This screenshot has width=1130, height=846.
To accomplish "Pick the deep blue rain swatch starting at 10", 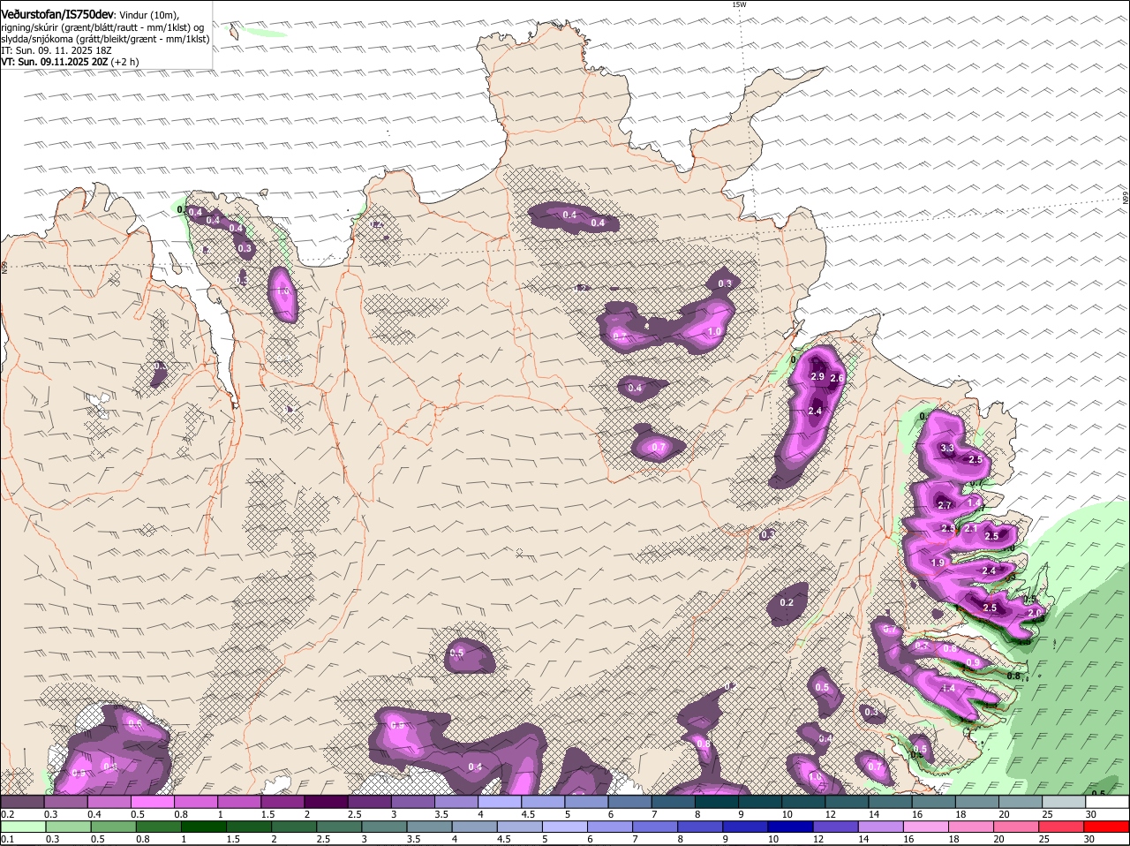I will point(791,827).
